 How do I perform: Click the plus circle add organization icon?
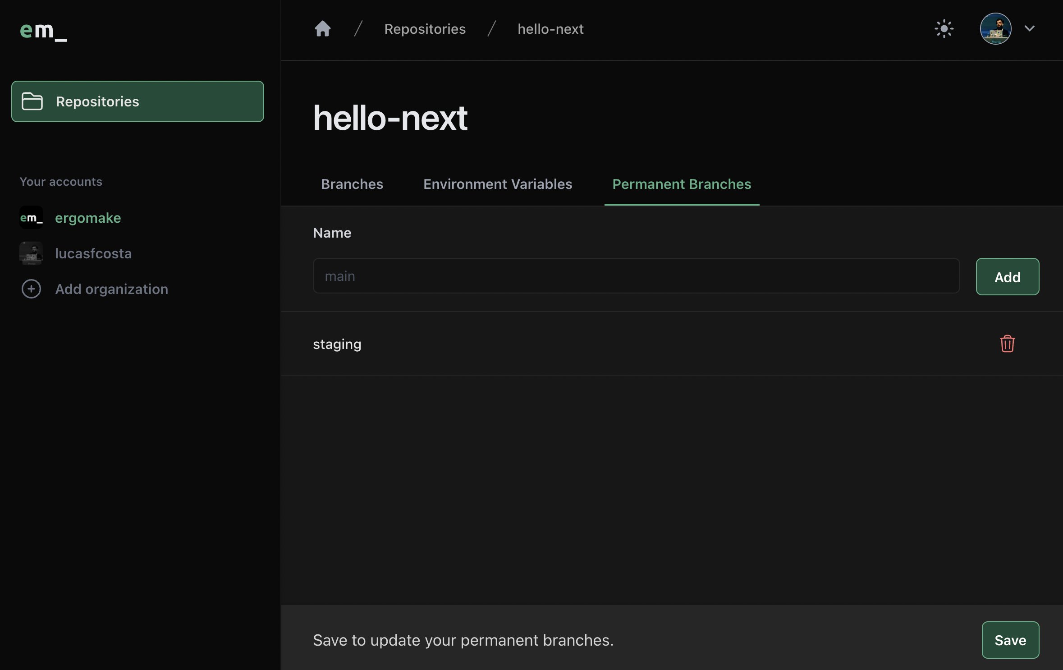pyautogui.click(x=31, y=289)
